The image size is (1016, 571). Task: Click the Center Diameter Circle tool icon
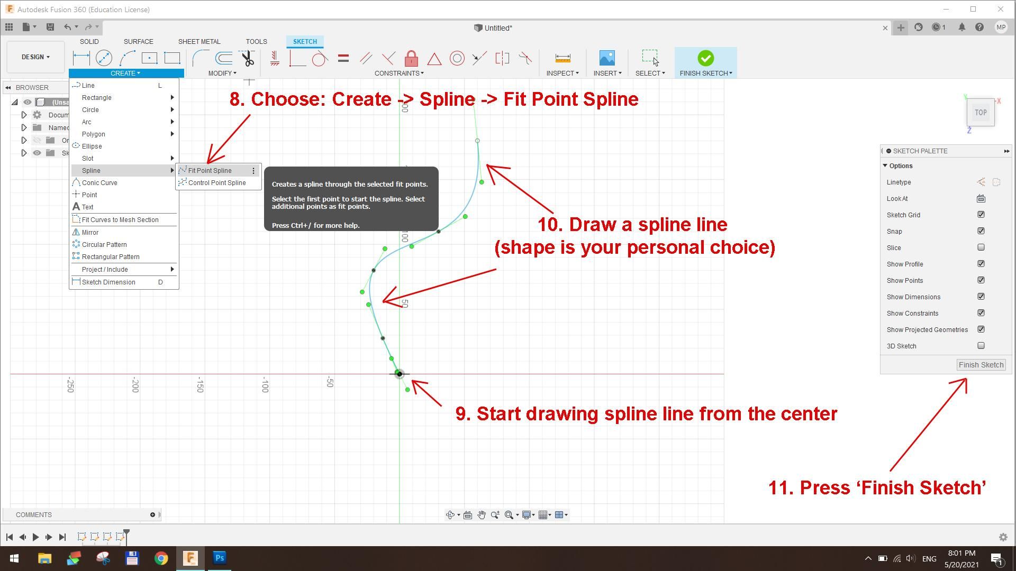coord(104,58)
